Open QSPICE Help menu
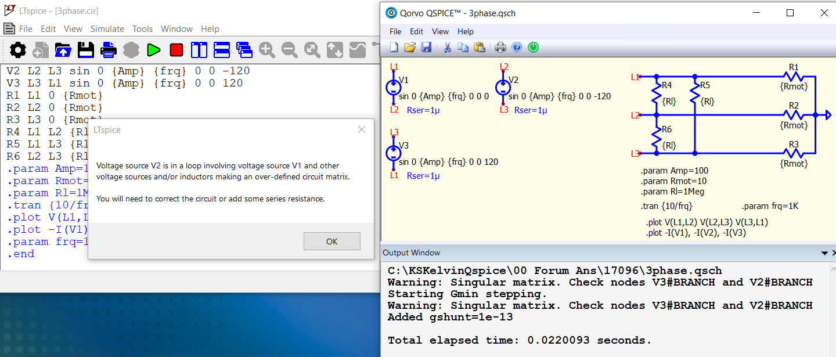This screenshot has width=836, height=357. [x=466, y=31]
